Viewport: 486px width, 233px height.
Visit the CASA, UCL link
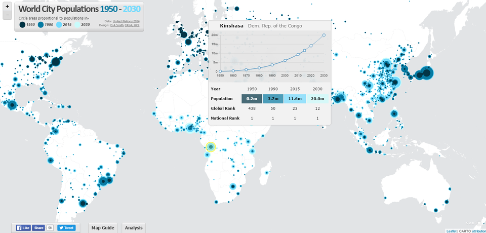(134, 24)
